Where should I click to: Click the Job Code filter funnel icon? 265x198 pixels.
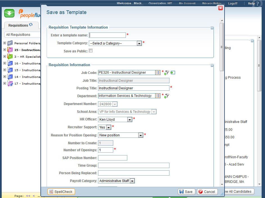point(167,73)
